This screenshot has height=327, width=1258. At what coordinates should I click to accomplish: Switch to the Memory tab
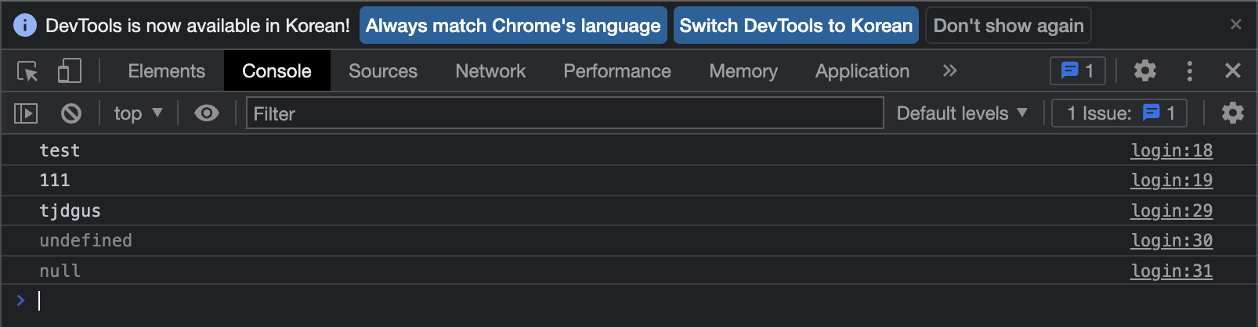click(x=743, y=71)
